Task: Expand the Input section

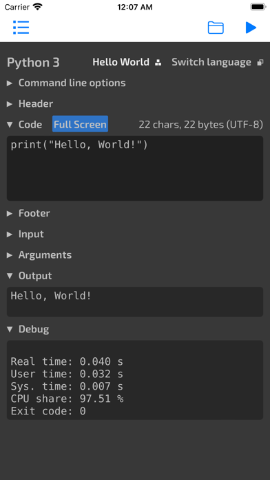Action: 25,234
